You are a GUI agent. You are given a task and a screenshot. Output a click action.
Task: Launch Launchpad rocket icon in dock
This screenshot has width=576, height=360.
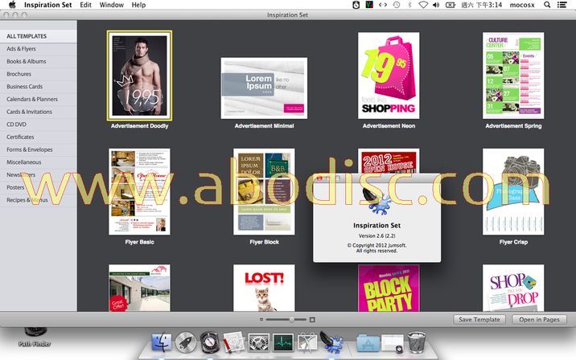tap(186, 343)
